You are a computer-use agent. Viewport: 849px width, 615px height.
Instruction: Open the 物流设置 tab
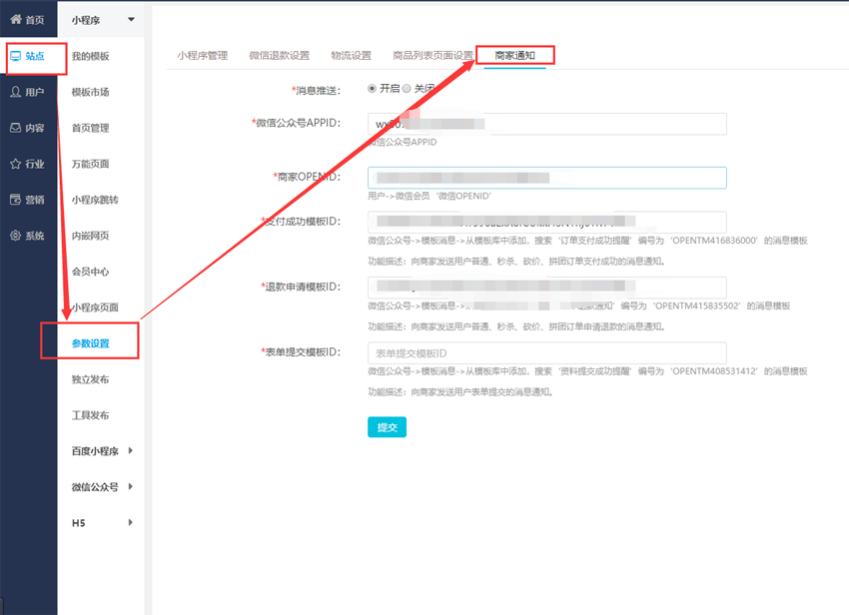click(x=351, y=56)
